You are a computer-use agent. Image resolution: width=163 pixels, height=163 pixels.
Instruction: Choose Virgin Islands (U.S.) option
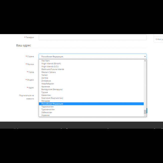pyautogui.click(x=50, y=66)
